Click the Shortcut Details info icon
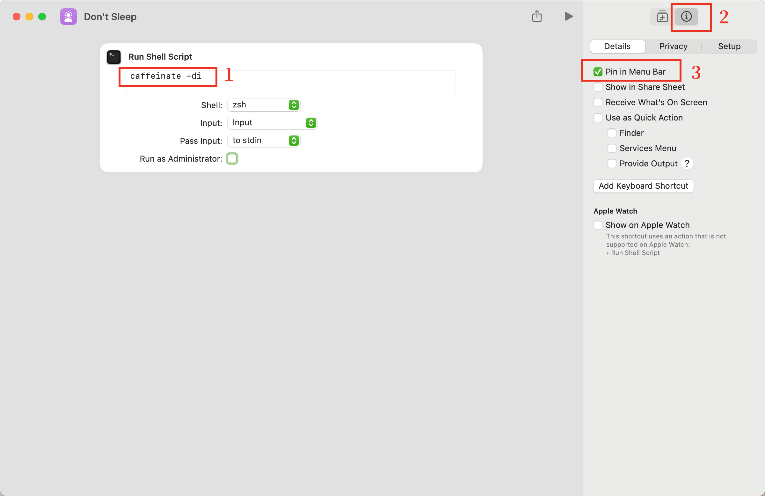Viewport: 765px width, 496px height. 686,16
